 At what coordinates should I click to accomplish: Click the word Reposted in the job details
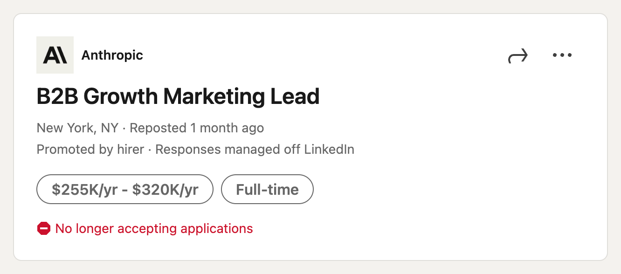click(158, 128)
